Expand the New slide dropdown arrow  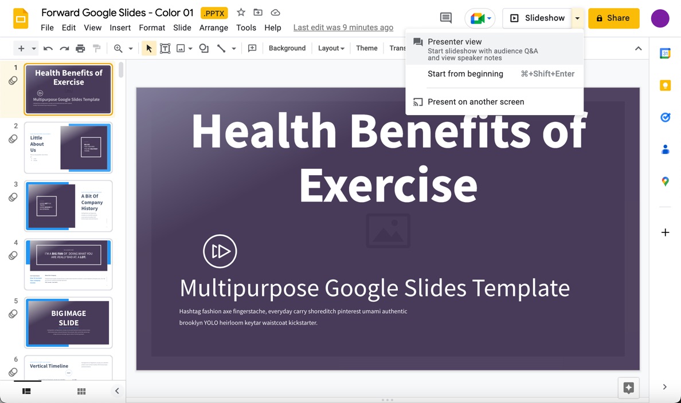coord(33,48)
